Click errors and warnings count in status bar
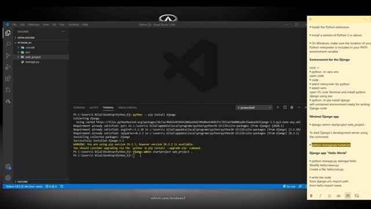371x209 pixels. [51, 186]
